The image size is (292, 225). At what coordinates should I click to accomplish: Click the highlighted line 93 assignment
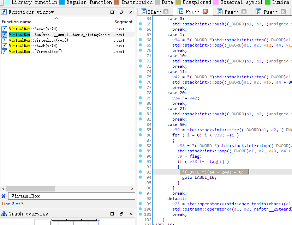[x=214, y=172]
